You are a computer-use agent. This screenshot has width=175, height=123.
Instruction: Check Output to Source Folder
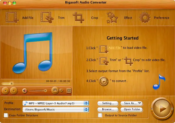click(x=100, y=115)
